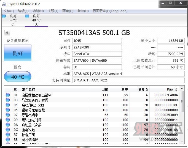
Task: Select the row 特定厂商
Action: [x=92, y=135]
